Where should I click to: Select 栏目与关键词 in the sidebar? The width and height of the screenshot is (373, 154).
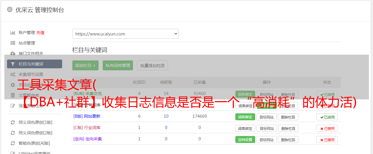34,64
